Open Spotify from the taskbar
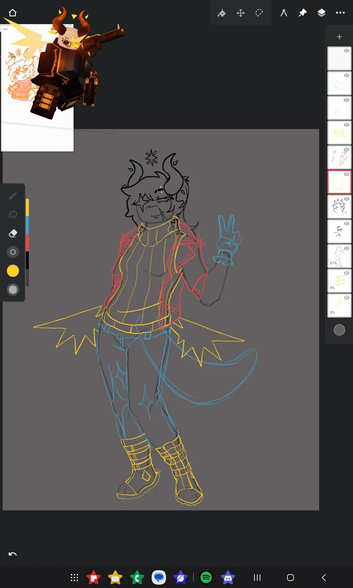This screenshot has height=588, width=353. (206, 577)
